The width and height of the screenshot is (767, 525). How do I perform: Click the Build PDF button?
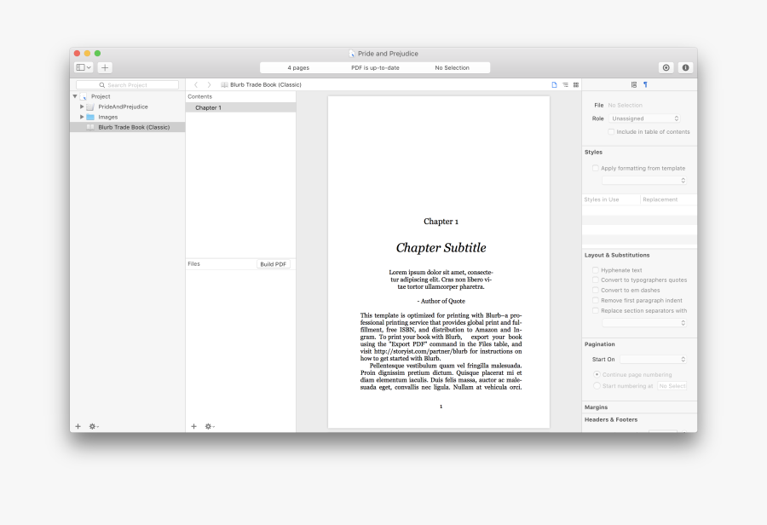click(x=274, y=264)
